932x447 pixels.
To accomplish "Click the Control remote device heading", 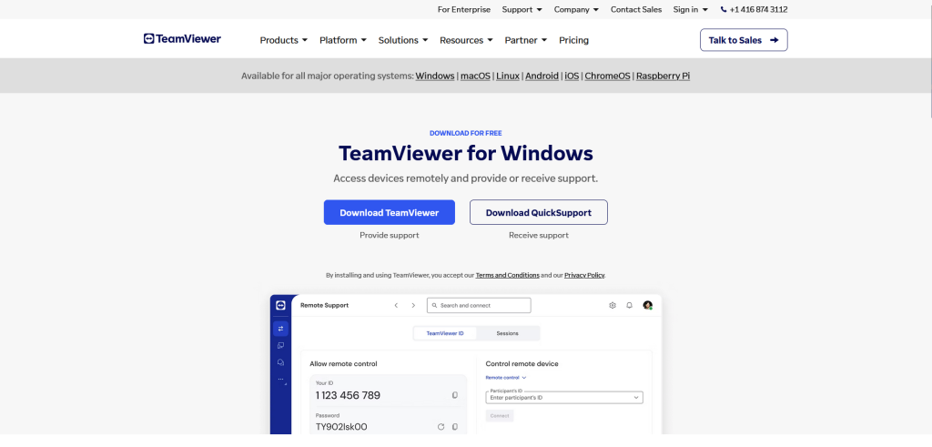I will 522,364.
